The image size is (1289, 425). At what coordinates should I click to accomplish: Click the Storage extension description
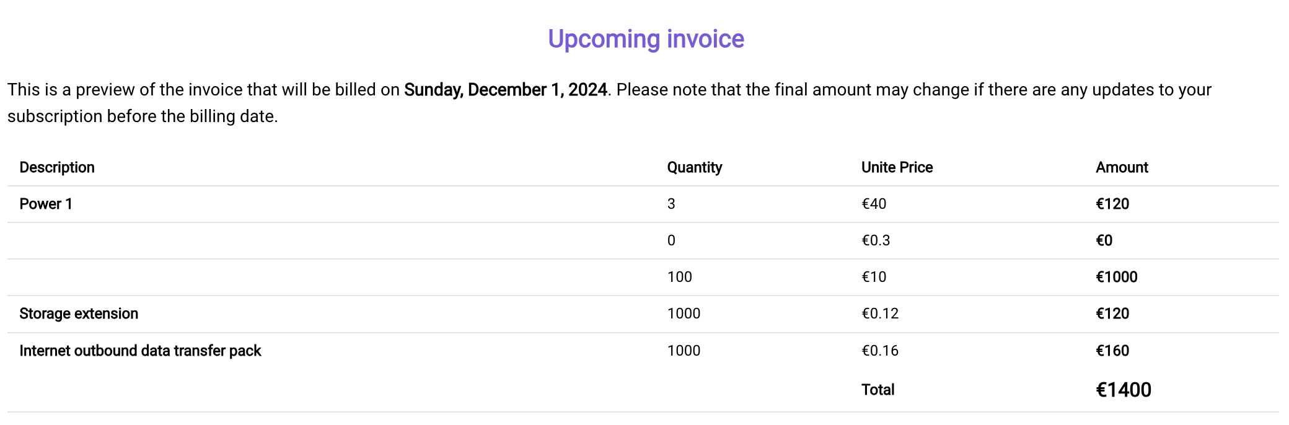click(79, 313)
